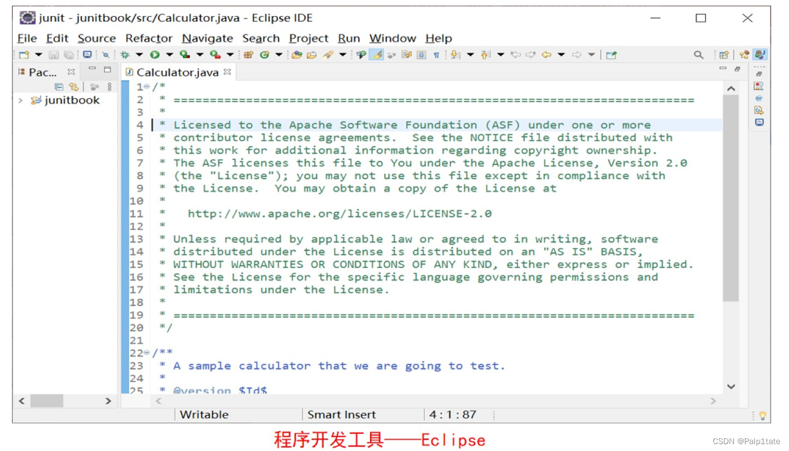This screenshot has width=789, height=451.
Task: Click the New file wizard icon
Action: tap(23, 55)
